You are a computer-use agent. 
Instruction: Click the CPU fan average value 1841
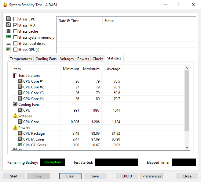point(116,110)
